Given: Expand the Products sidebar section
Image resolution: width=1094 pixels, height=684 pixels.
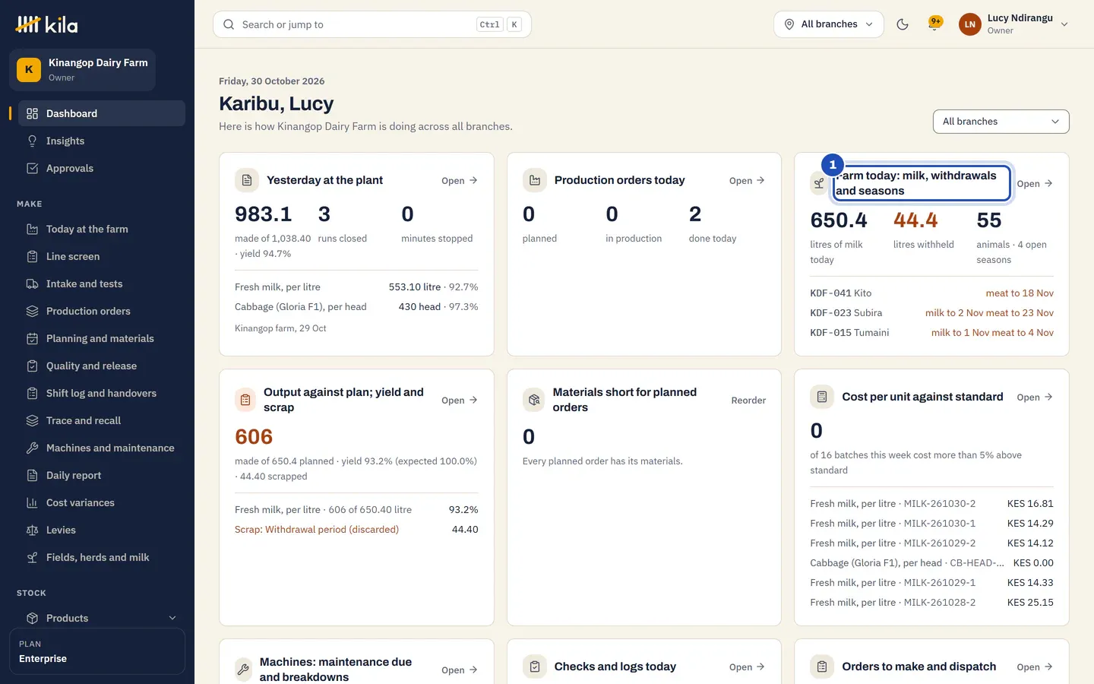Looking at the screenshot, I should pos(102,618).
